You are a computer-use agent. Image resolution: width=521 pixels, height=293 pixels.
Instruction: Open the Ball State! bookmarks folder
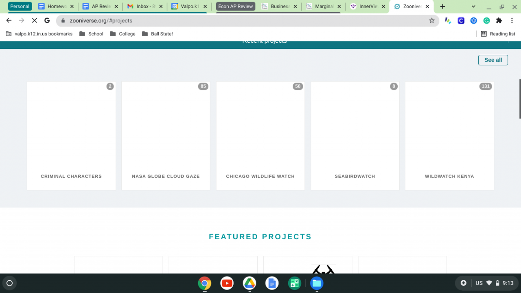158,34
